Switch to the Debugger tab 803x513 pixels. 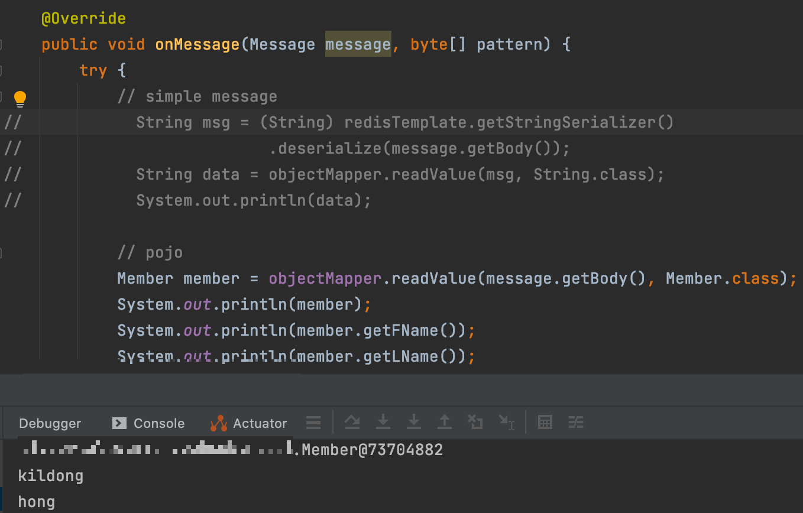[x=50, y=423]
